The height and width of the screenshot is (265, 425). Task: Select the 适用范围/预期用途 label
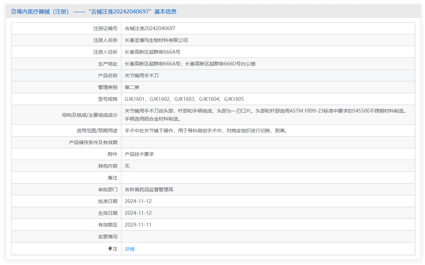97,131
